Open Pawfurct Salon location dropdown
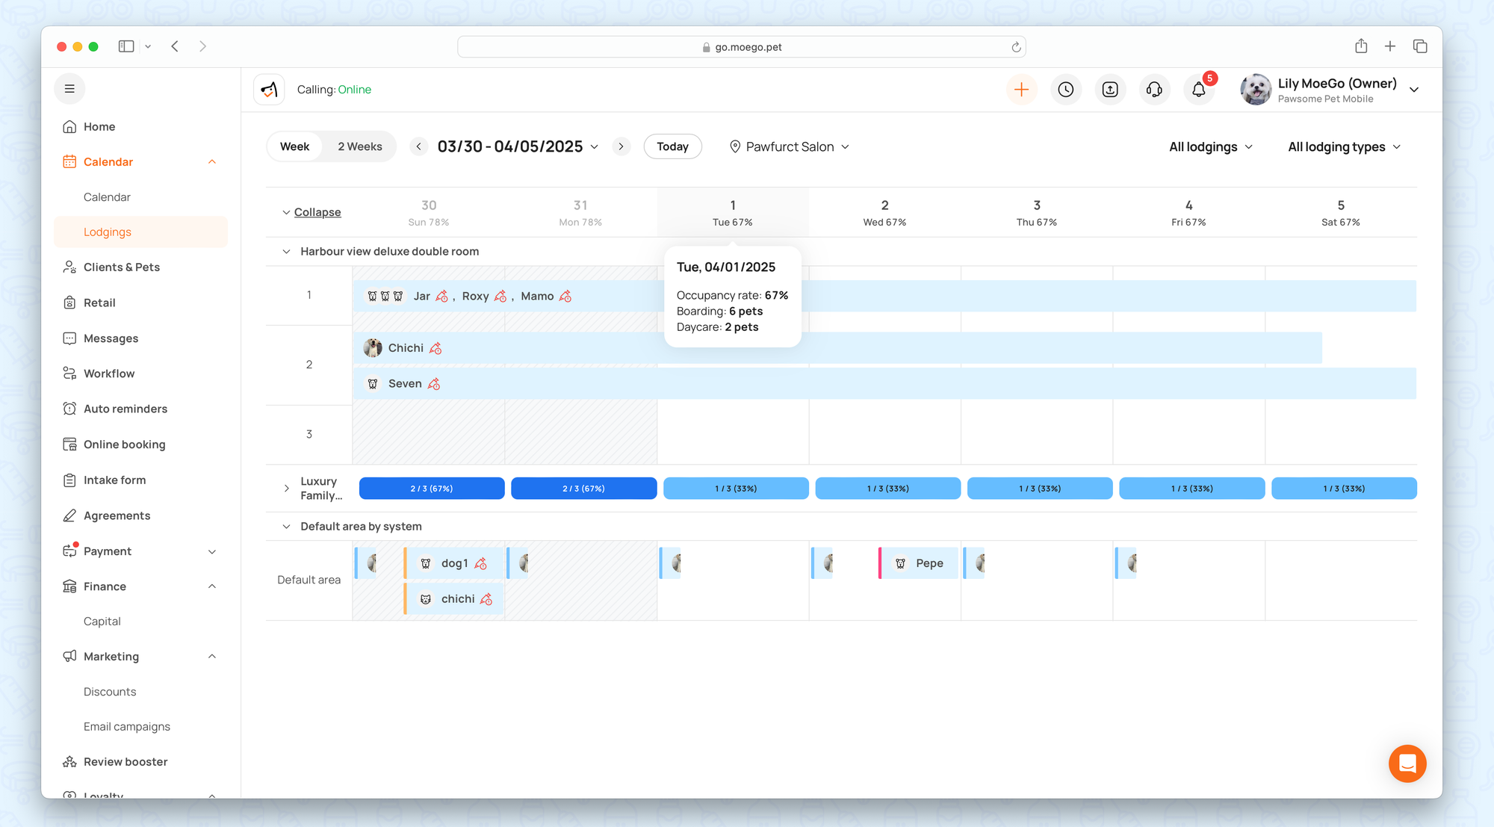 tap(789, 146)
